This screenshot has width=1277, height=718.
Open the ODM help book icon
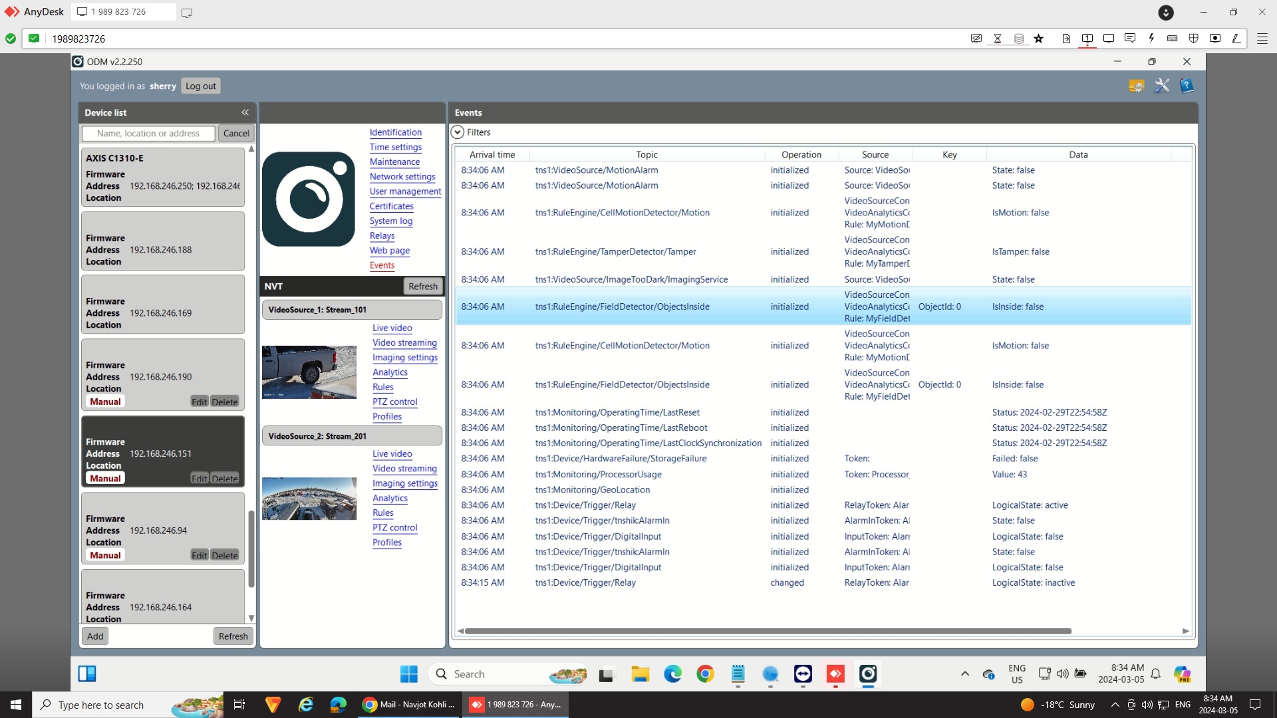tap(1187, 86)
